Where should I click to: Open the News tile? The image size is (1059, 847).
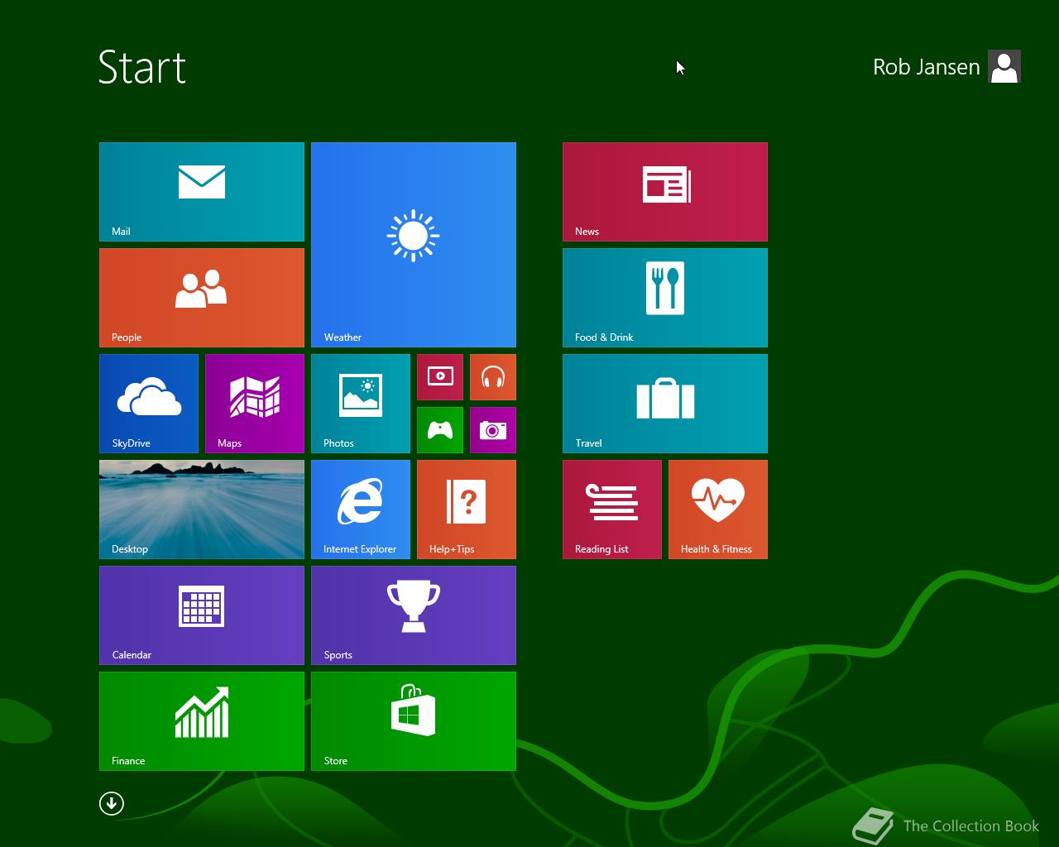[665, 192]
